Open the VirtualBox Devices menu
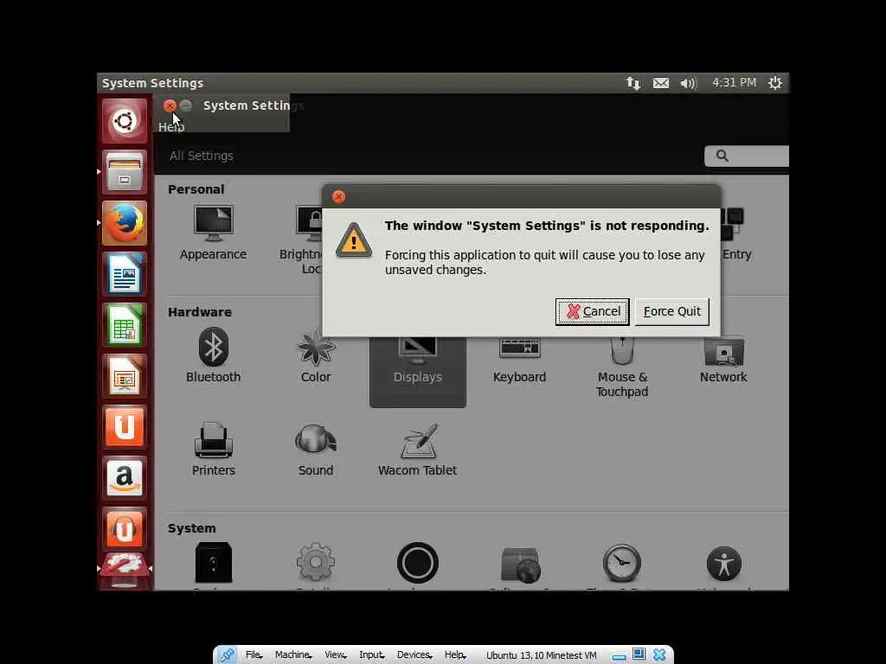 pos(414,655)
